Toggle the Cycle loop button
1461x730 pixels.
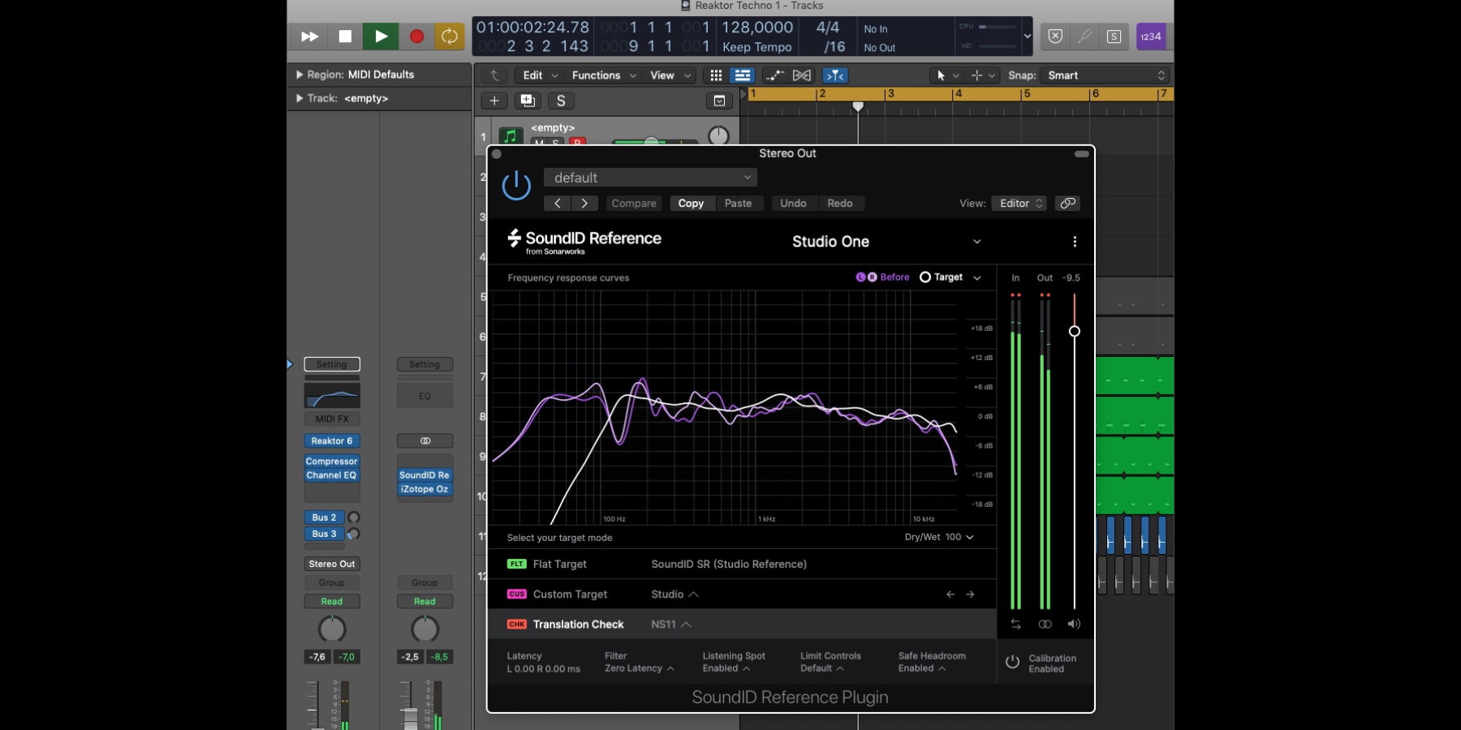coord(449,36)
